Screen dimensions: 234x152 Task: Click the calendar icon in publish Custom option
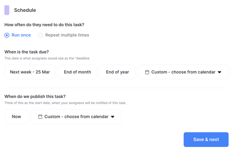[40, 116]
